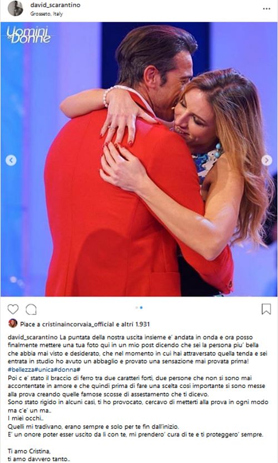
Task: Select the second carousel indicator dot
Action: pyautogui.click(x=141, y=308)
